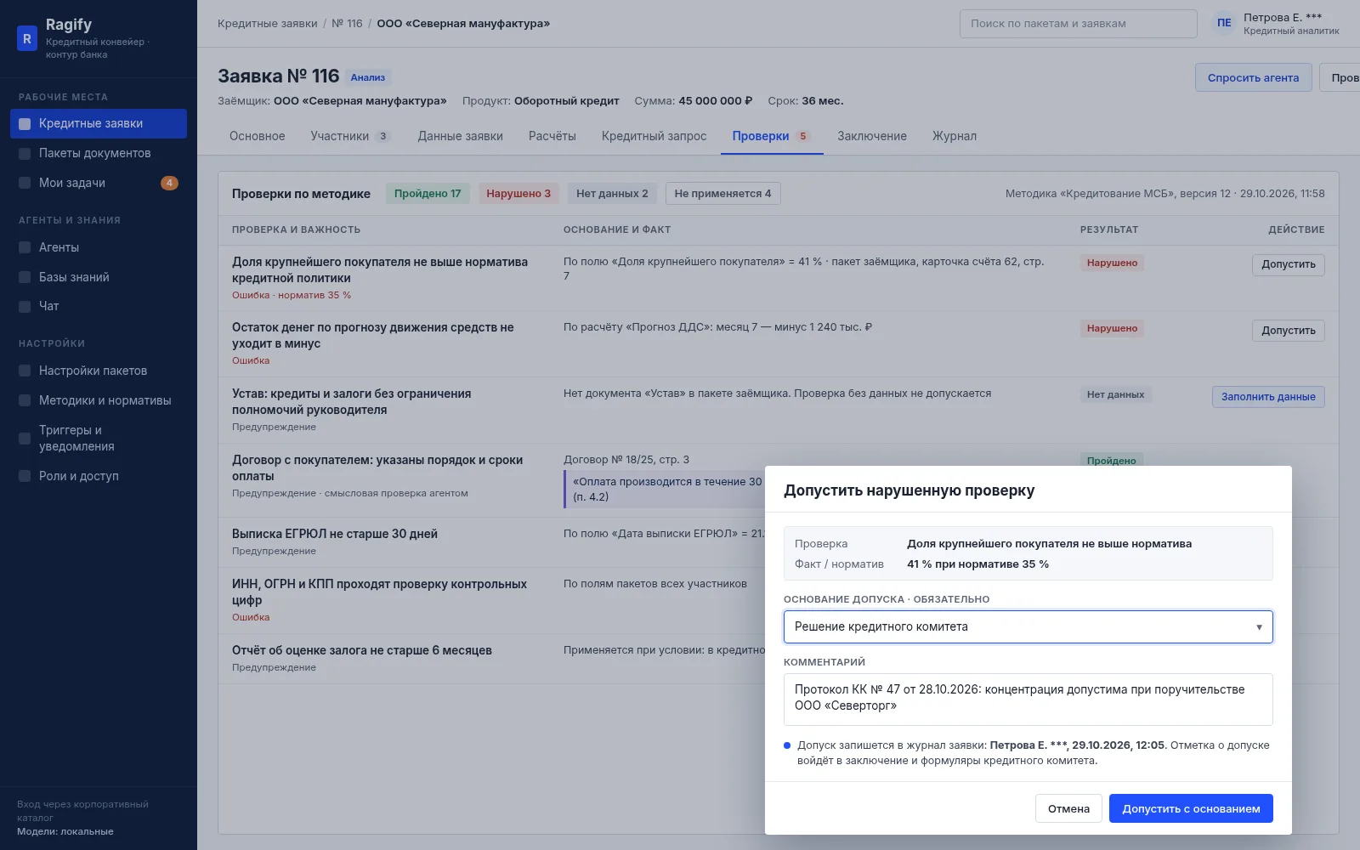
Task: Click Допустить for the Остаток денег check
Action: coord(1288,331)
